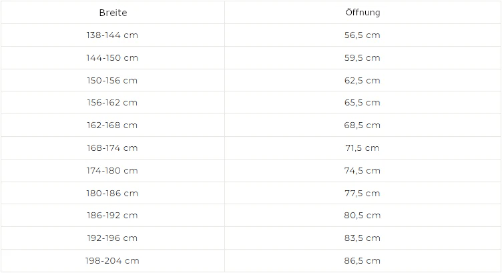Select the 150-156 cm width cell
502x273 pixels.
(112, 80)
